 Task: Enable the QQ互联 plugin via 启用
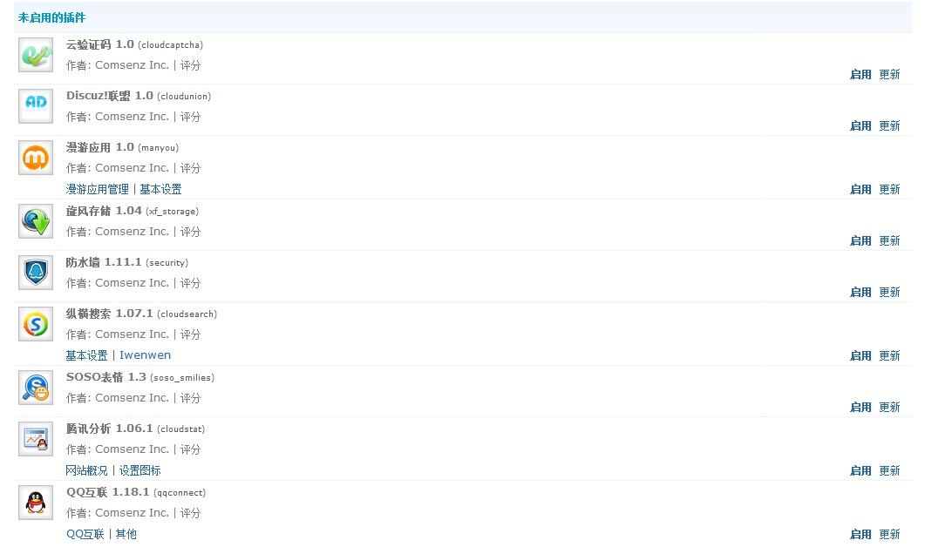click(860, 534)
